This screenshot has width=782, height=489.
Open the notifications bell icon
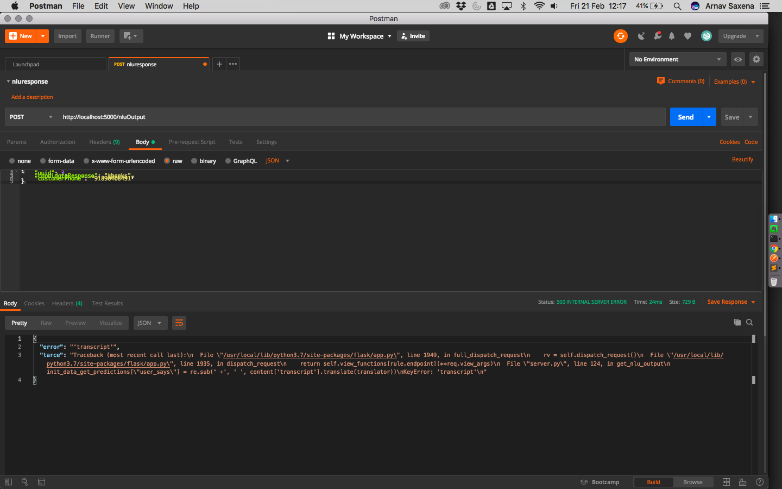[672, 36]
